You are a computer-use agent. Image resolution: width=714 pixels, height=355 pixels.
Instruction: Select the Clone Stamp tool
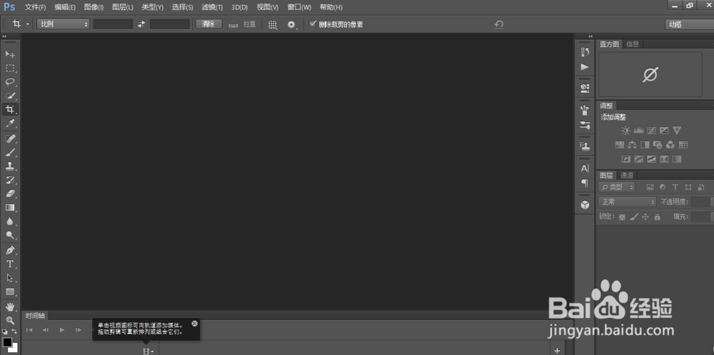click(x=10, y=166)
